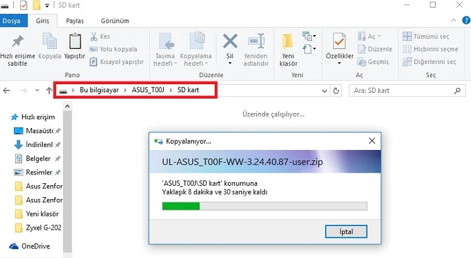471x258 pixels.
Task: Click the properties quick access icon
Action: pos(23,5)
